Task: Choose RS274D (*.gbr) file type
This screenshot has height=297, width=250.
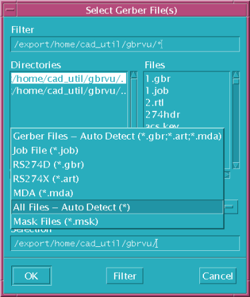Action: tap(117, 165)
